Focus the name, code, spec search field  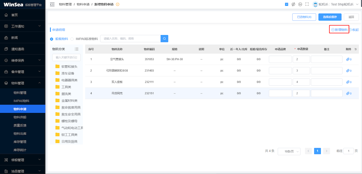click(x=130, y=39)
